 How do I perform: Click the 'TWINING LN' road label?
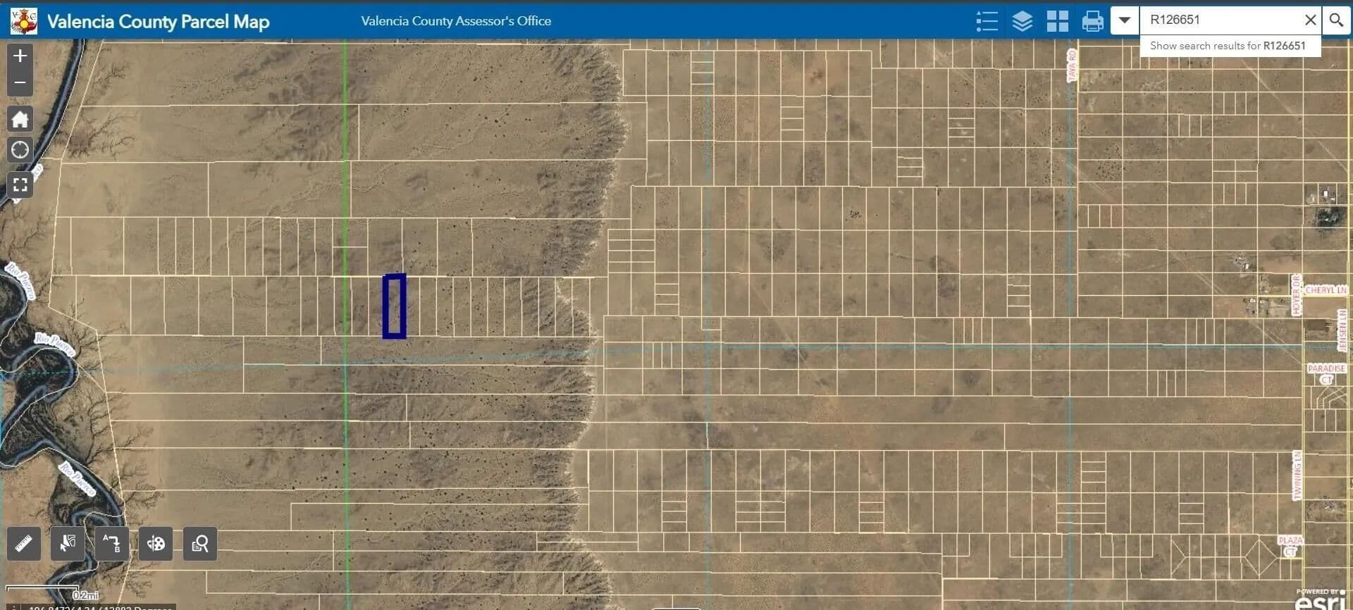(x=1297, y=476)
